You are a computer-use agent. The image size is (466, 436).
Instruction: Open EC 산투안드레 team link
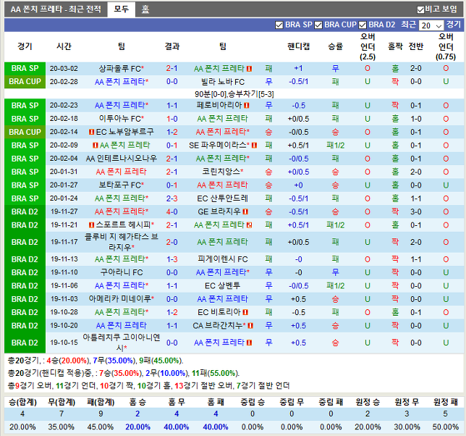[x=223, y=198]
